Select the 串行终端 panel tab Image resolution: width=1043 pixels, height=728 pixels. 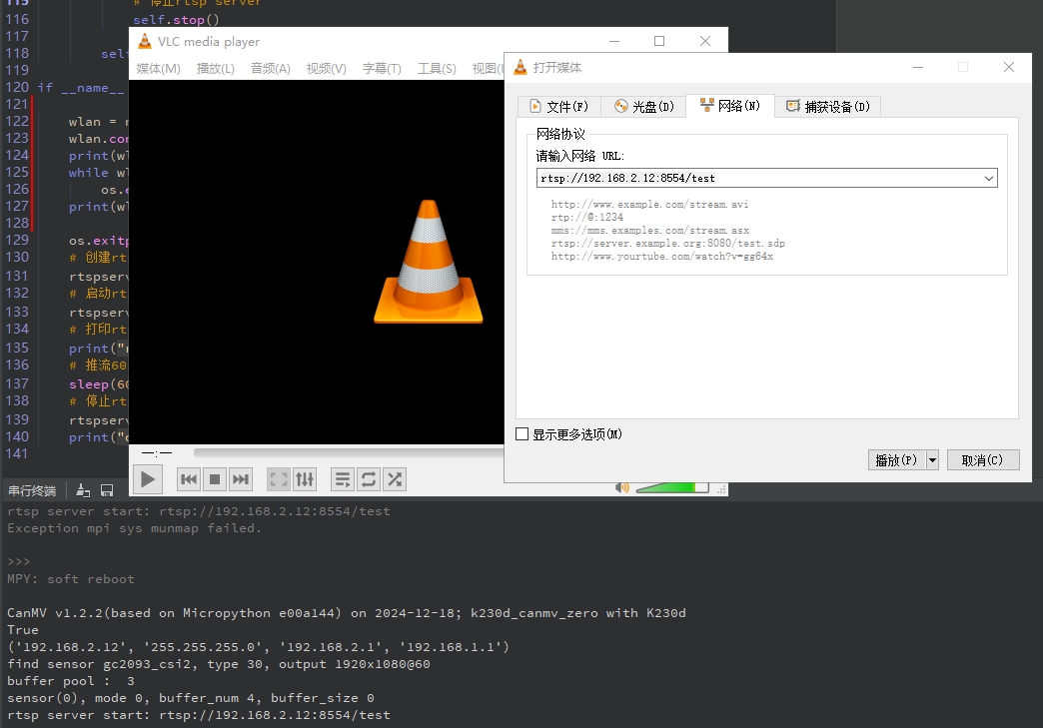32,490
